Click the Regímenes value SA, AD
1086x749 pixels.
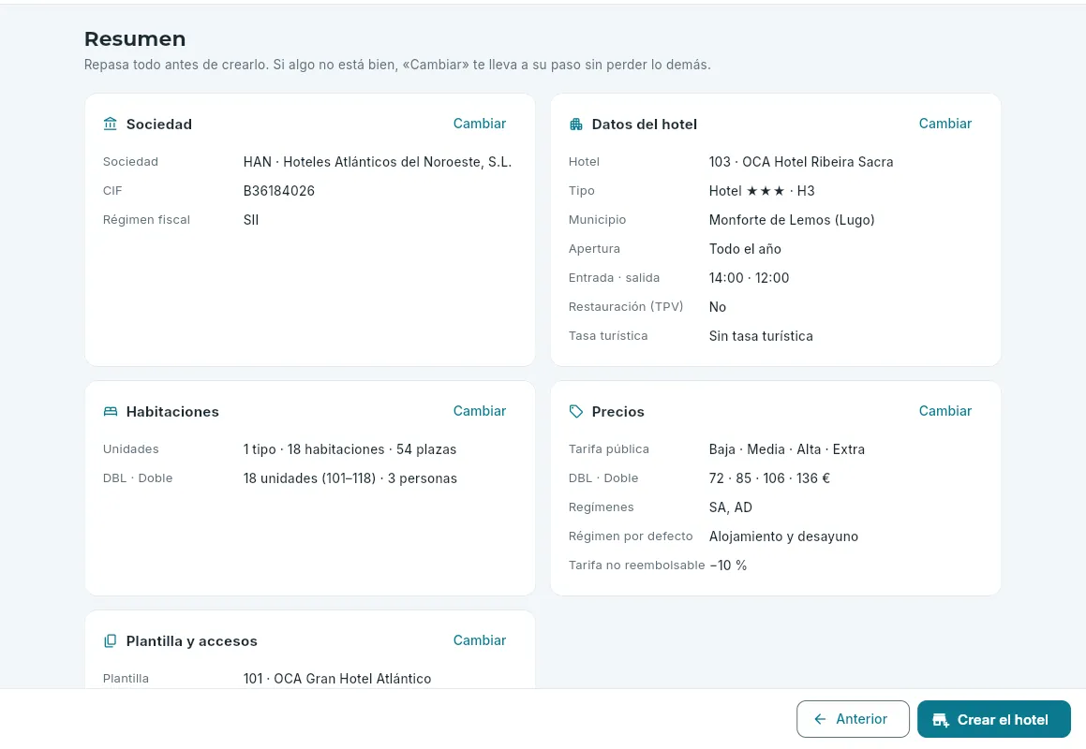730,507
